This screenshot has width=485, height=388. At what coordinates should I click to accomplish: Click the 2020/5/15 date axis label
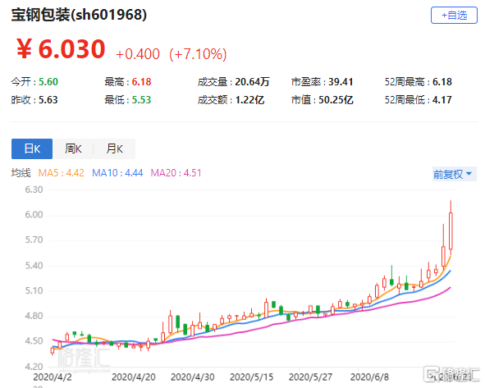(x=251, y=377)
